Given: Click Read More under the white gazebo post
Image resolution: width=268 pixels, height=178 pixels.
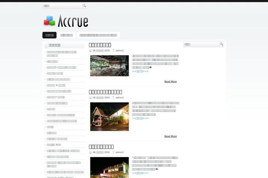Looking at the screenshot, I should tap(171, 136).
